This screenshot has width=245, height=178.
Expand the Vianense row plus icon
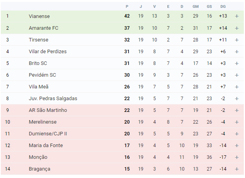[x=236, y=16]
